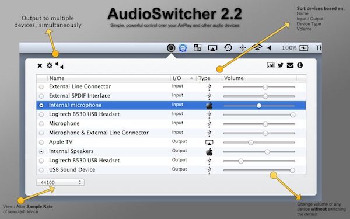Adjust External SPDIF Interface volume slider
The height and width of the screenshot is (219, 350).
pos(259,96)
